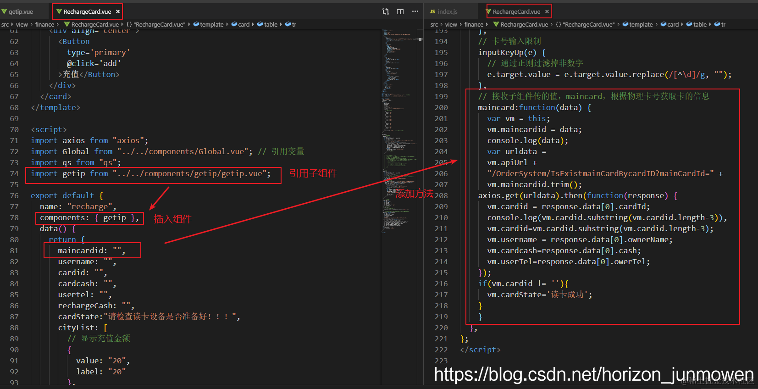Close the right RechargeCard.vue tab
Screen dimensions: 758x389
pyautogui.click(x=547, y=11)
